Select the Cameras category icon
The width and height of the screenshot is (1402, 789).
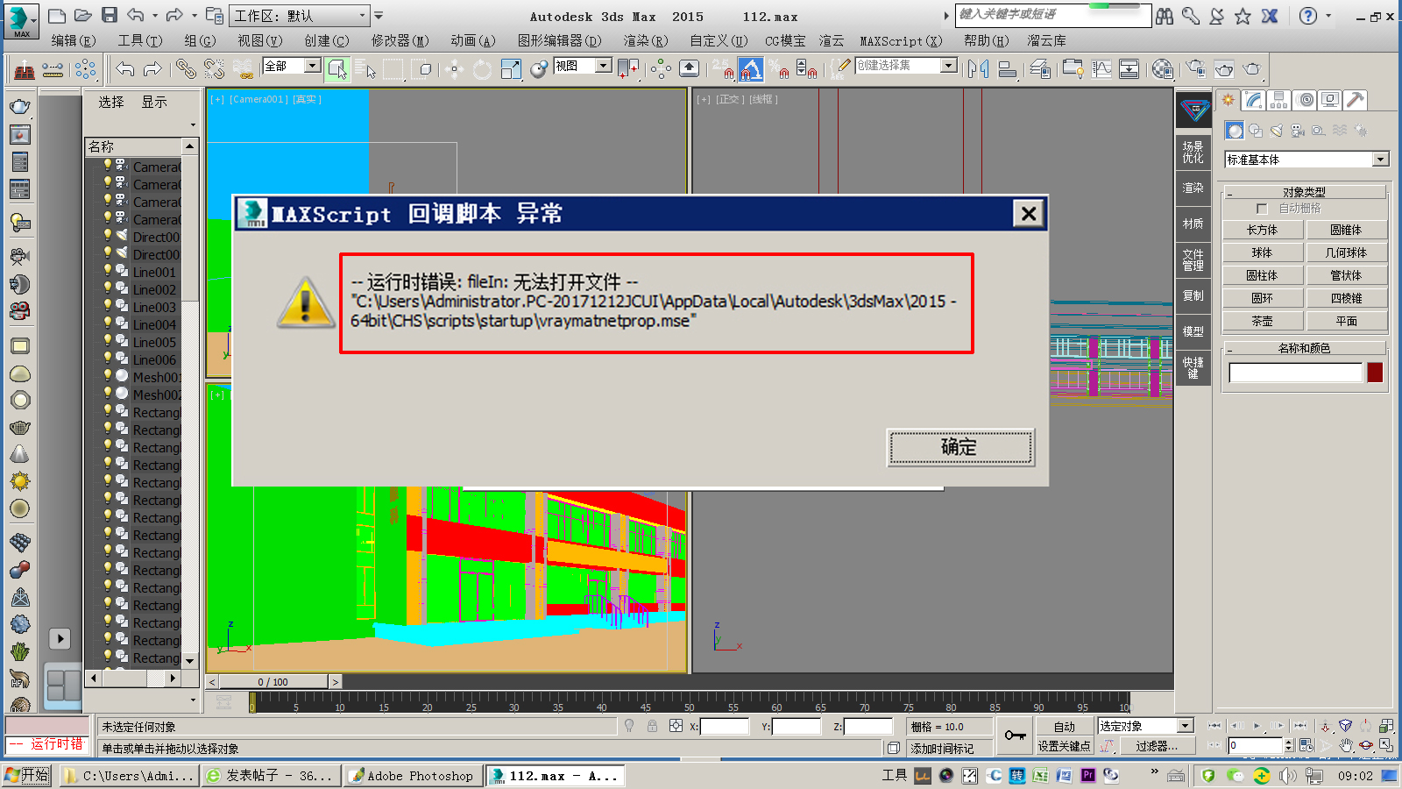pos(1298,131)
